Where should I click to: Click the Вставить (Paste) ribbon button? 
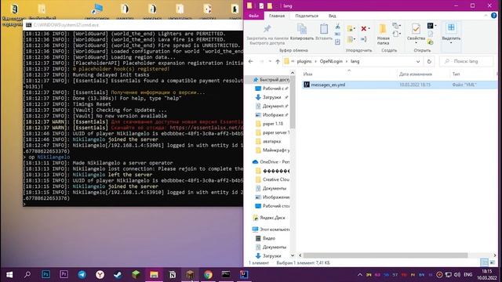(x=324, y=32)
